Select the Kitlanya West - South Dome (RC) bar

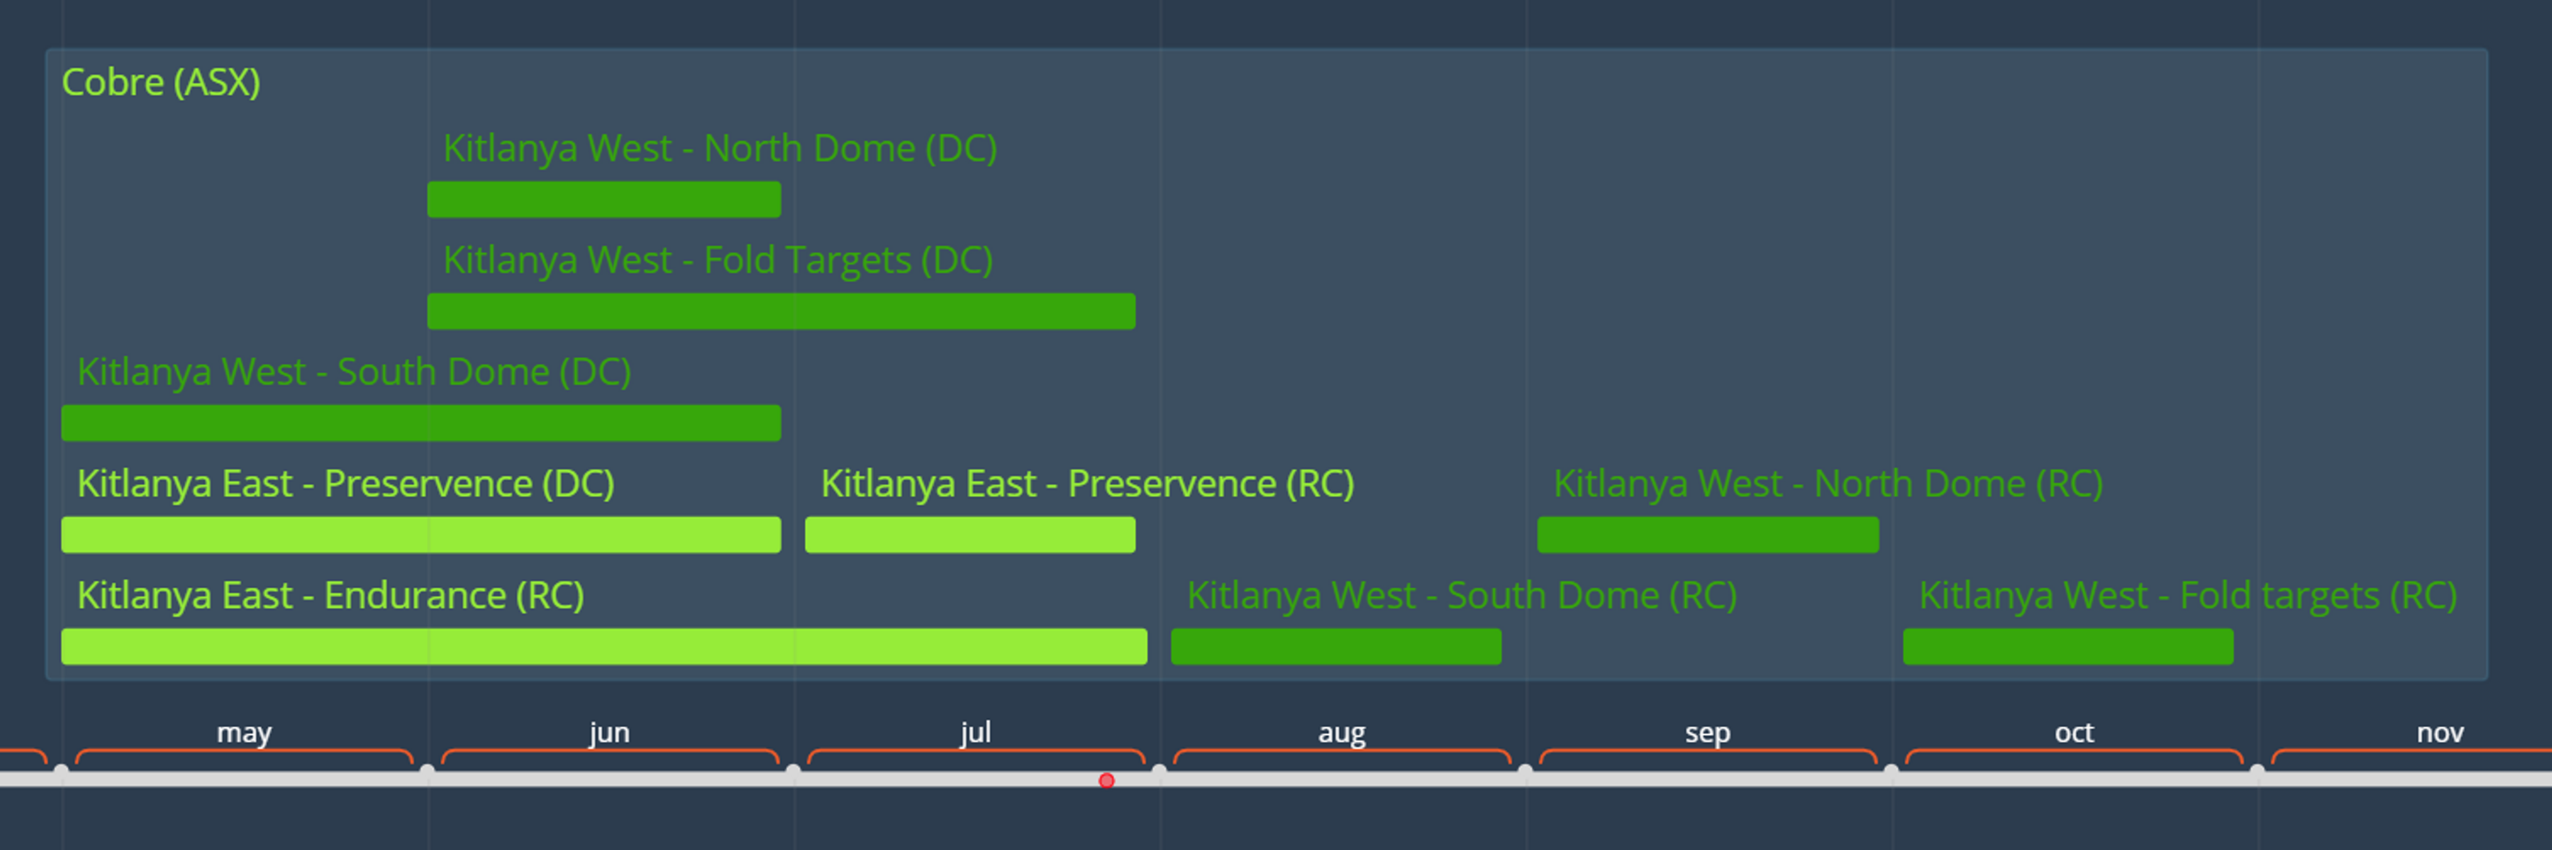click(x=1335, y=647)
